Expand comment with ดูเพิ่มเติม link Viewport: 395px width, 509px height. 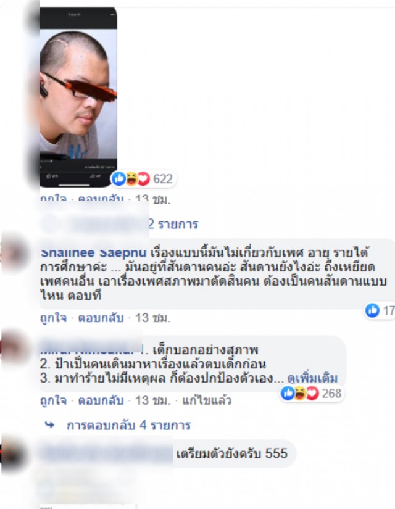[x=312, y=378]
